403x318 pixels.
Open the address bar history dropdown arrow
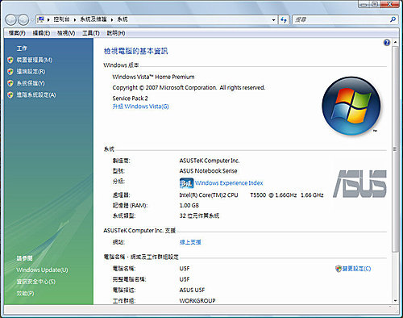[x=273, y=19]
